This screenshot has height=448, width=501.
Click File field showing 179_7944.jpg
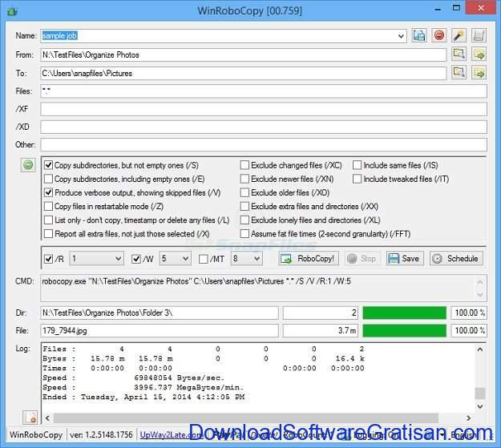[160, 330]
